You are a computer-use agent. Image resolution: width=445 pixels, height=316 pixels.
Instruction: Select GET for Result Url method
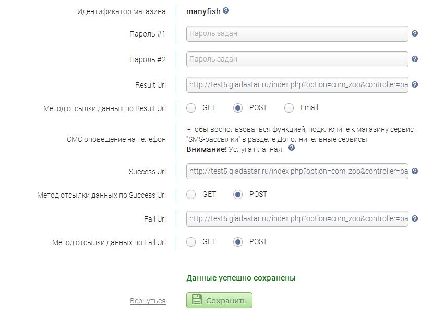pos(191,108)
